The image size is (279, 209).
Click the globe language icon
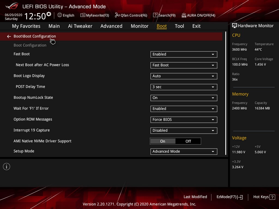click(x=60, y=15)
